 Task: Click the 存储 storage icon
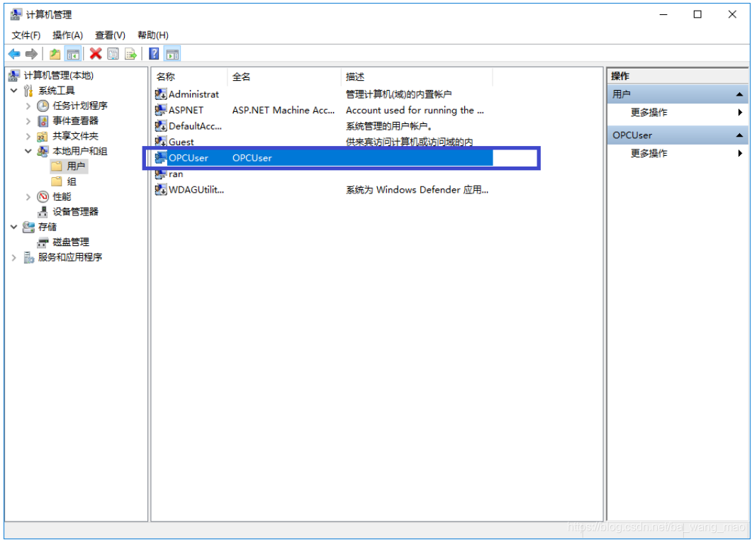pos(29,227)
